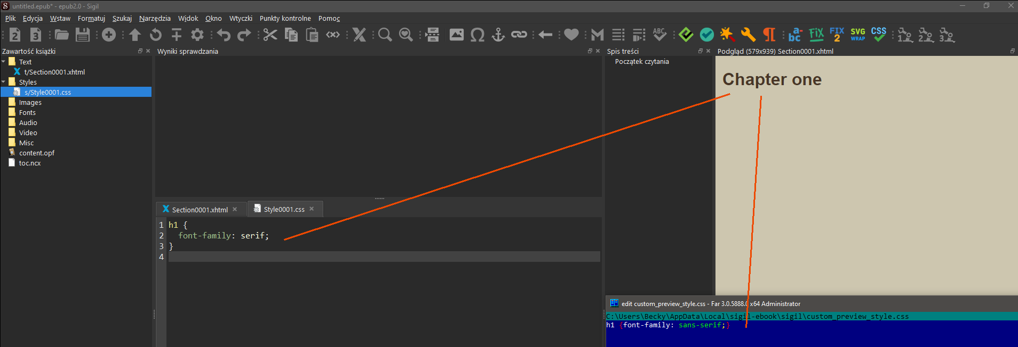Image resolution: width=1018 pixels, height=347 pixels.
Task: Click the CSS check plugin icon
Action: coord(879,35)
